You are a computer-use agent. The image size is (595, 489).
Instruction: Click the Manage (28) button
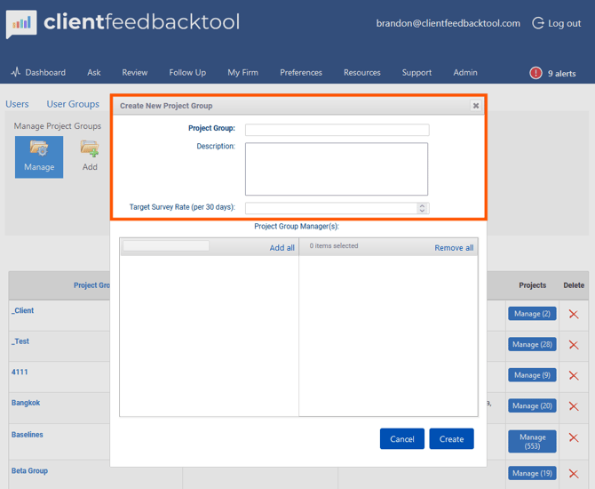click(x=532, y=345)
